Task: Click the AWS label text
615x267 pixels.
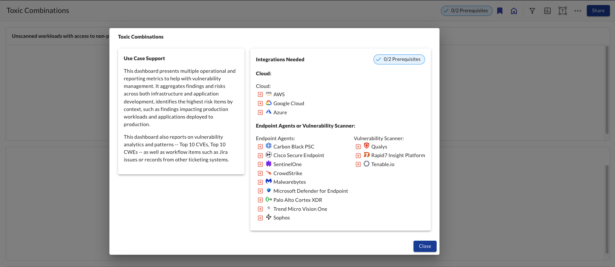Action: [279, 94]
